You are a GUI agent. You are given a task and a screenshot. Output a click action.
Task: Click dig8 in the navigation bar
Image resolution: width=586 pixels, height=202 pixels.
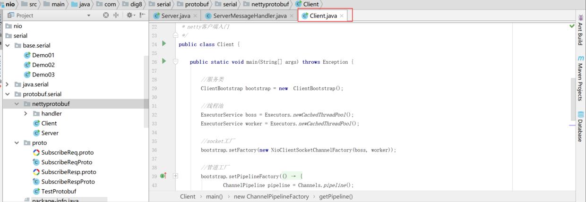(x=136, y=4)
